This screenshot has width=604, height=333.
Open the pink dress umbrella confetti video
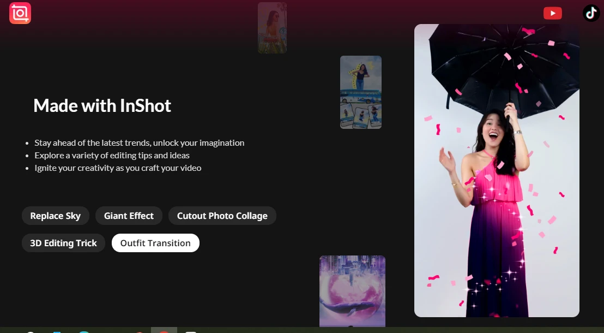point(497,169)
